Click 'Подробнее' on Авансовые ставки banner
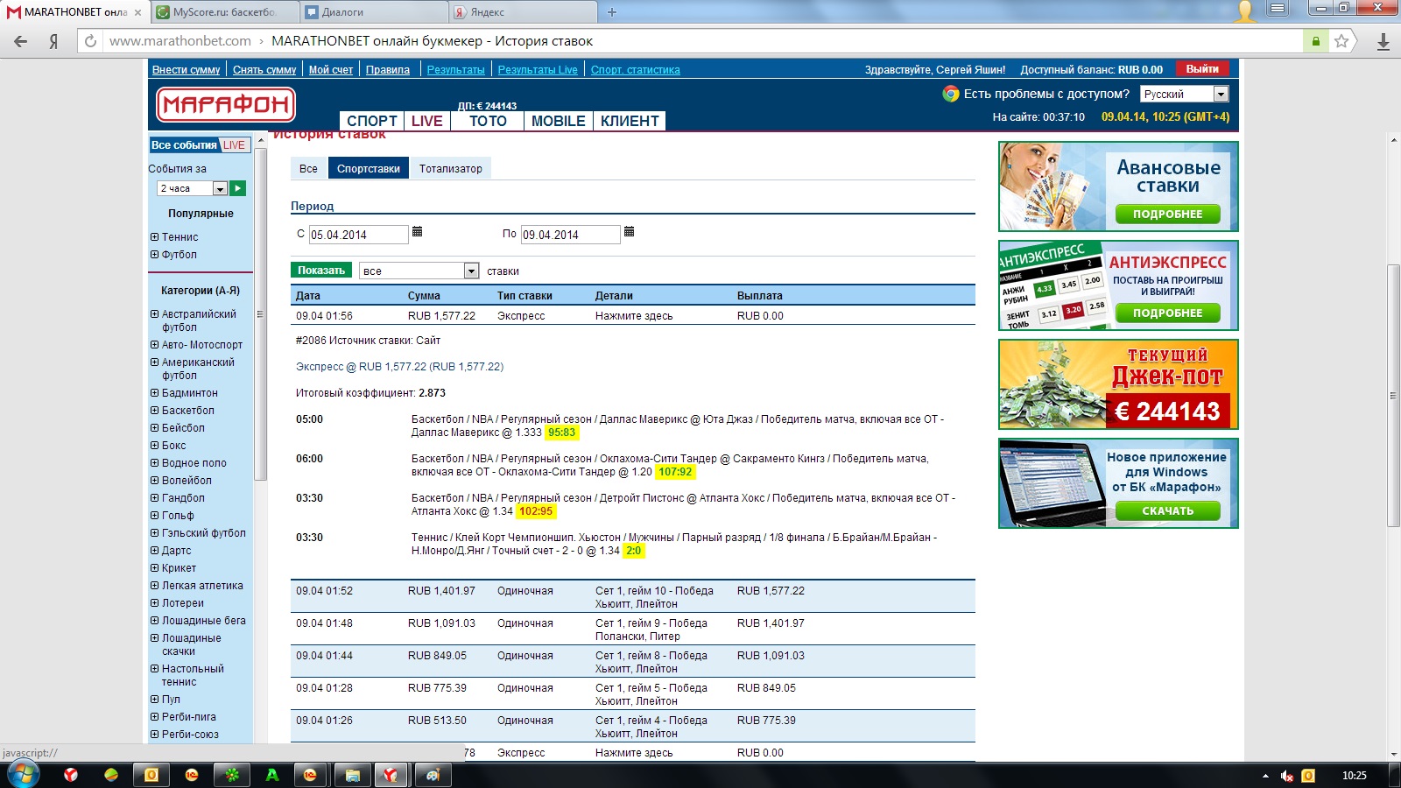The width and height of the screenshot is (1401, 788). pos(1168,214)
